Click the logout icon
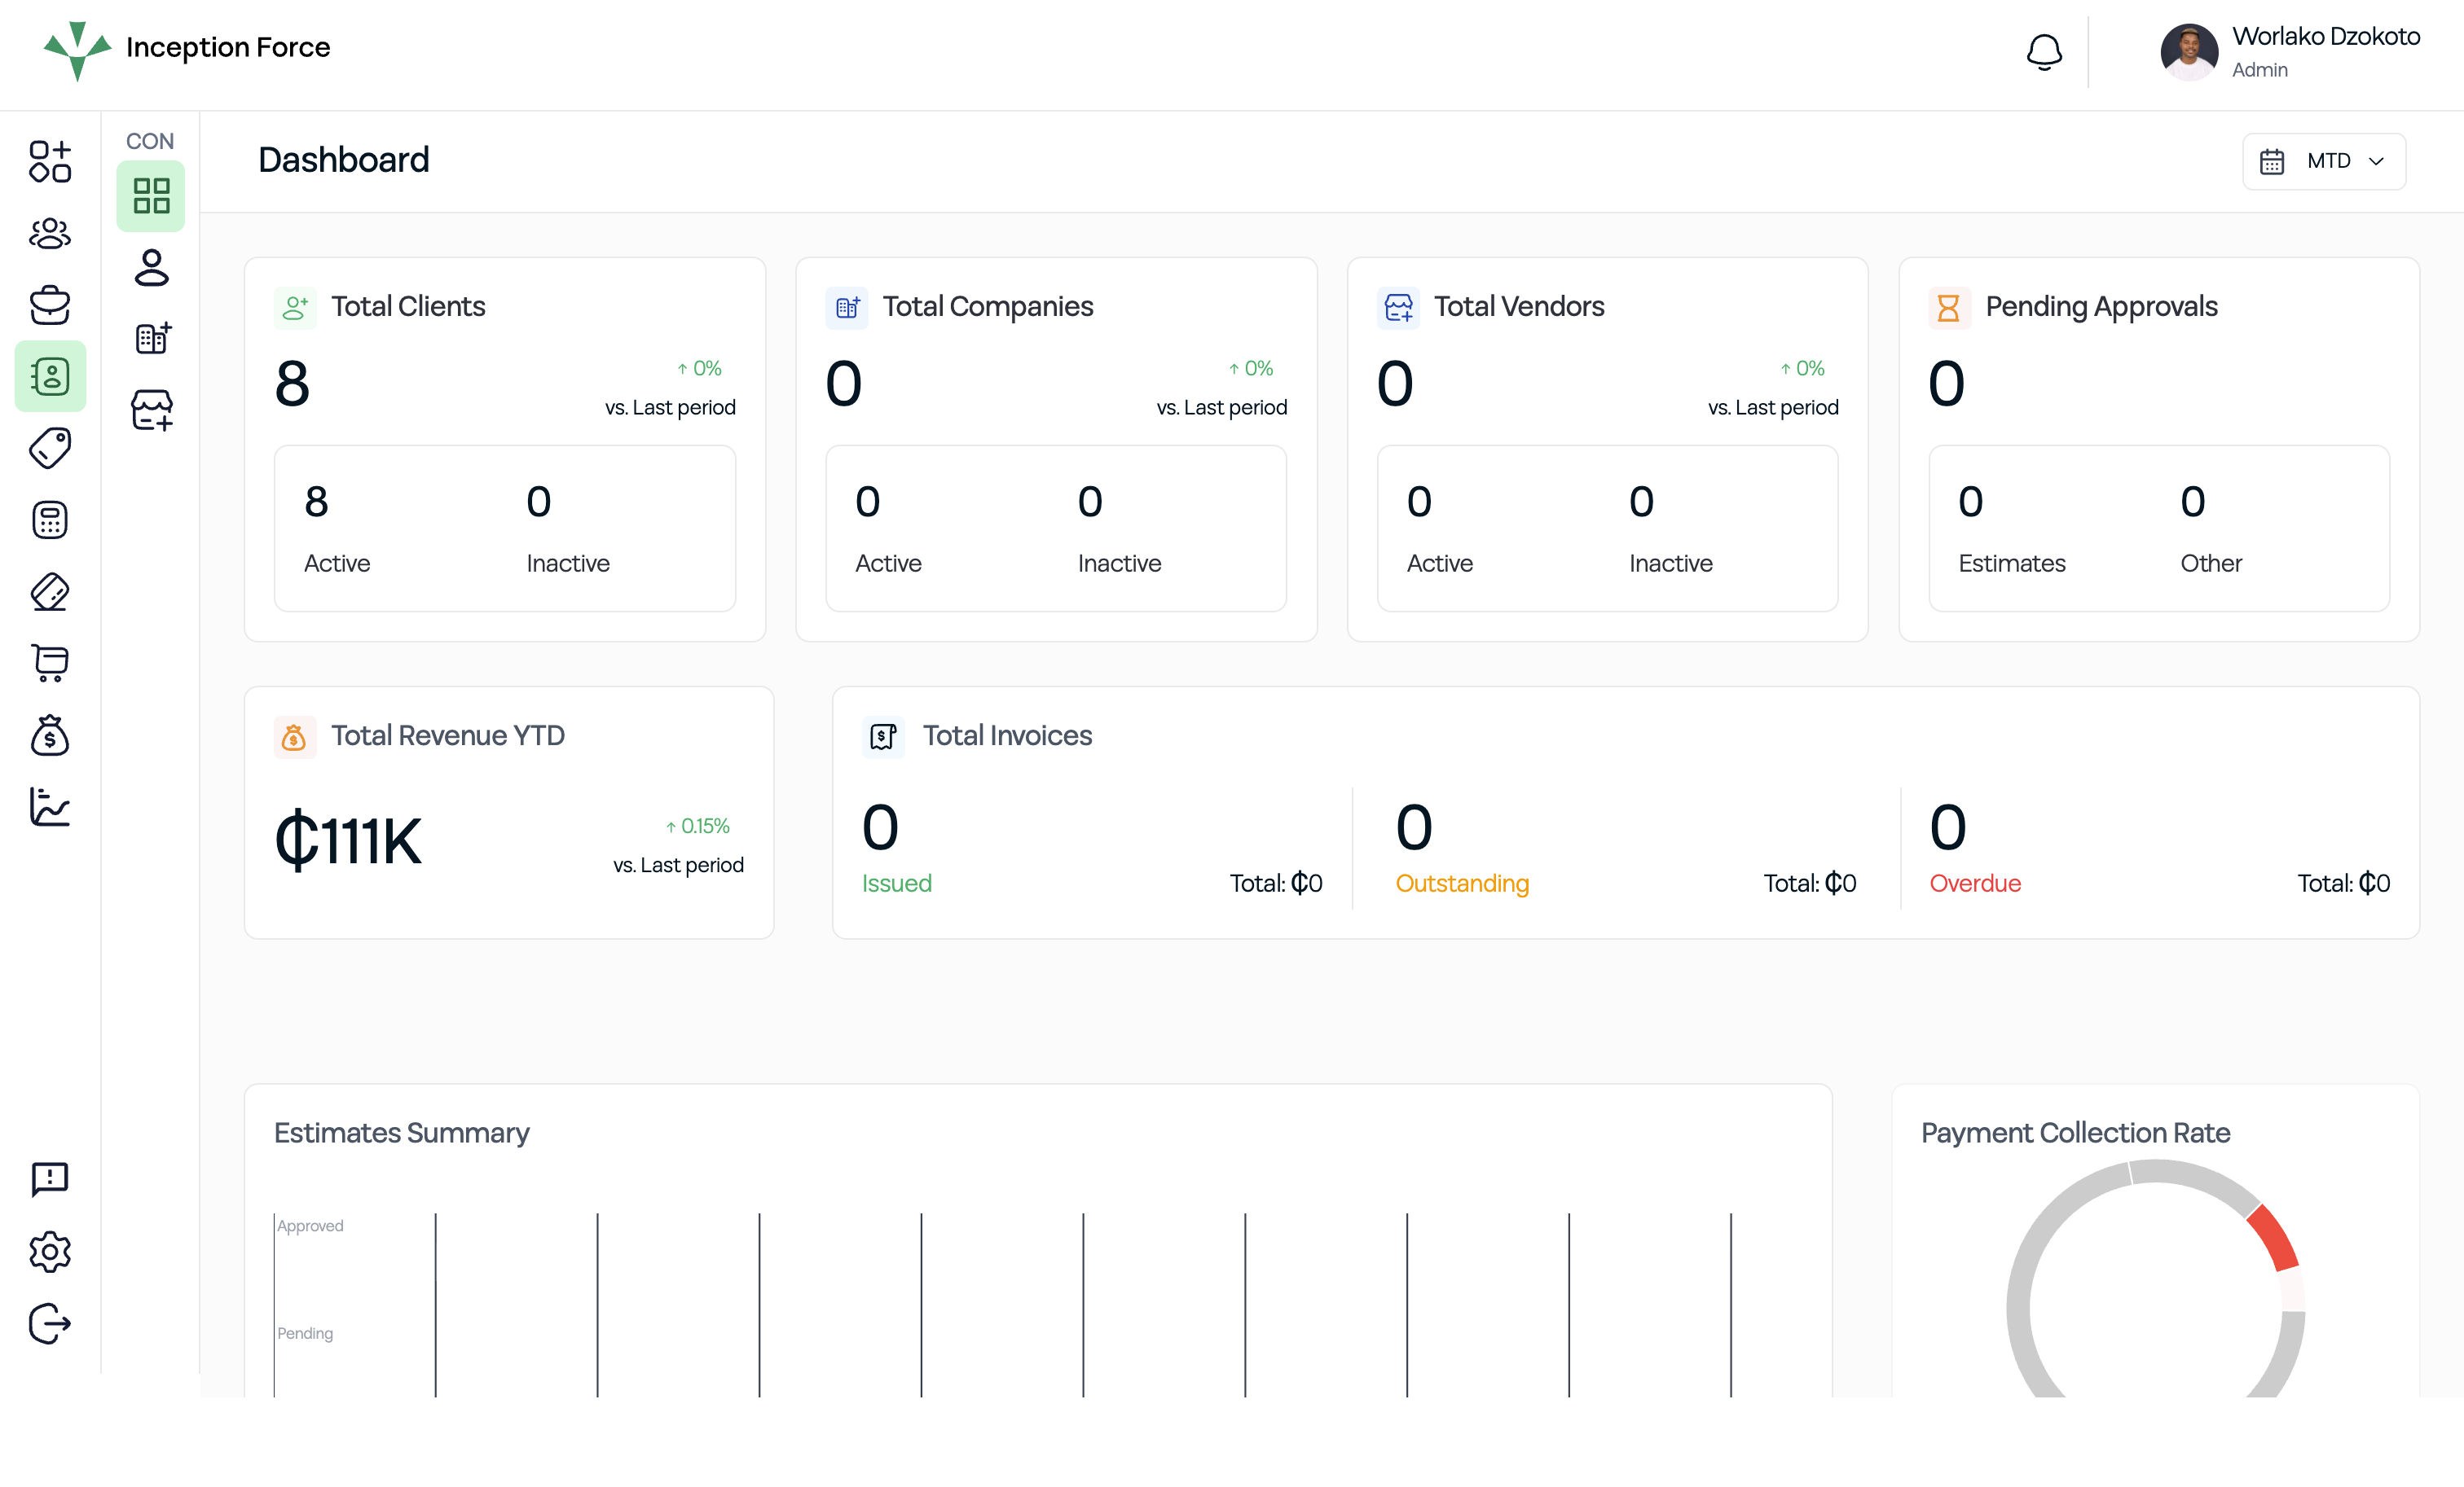 50,1324
